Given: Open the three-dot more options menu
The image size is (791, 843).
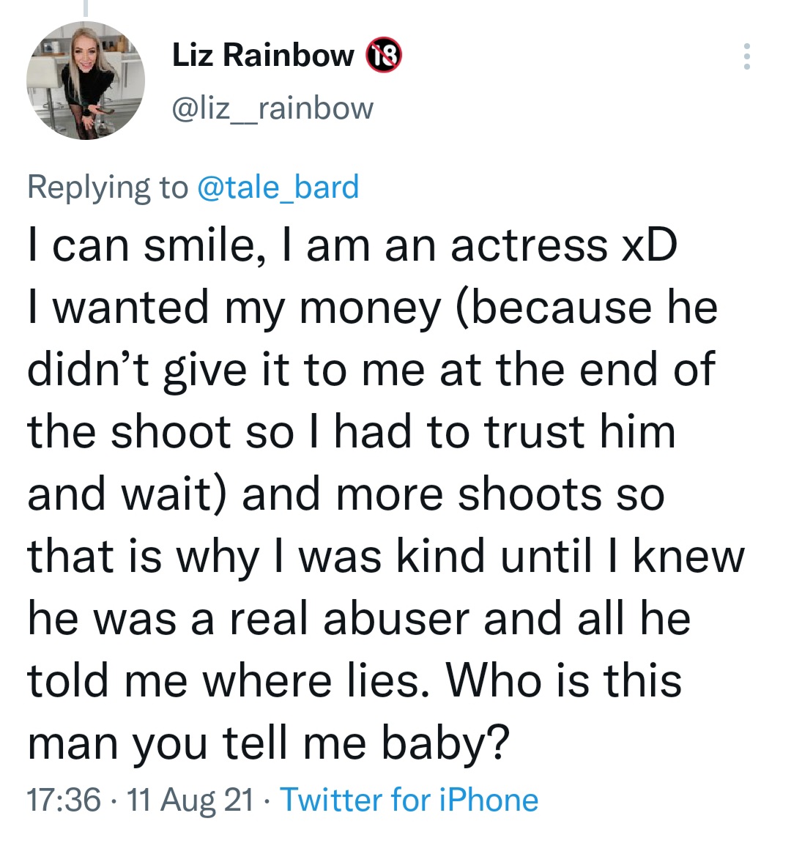Looking at the screenshot, I should (x=746, y=56).
